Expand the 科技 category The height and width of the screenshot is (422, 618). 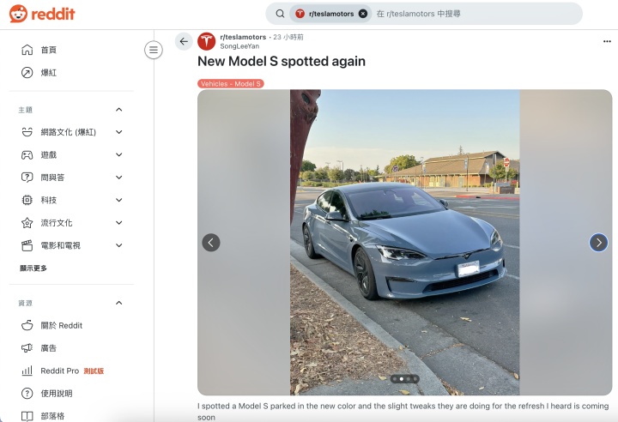[x=118, y=200]
